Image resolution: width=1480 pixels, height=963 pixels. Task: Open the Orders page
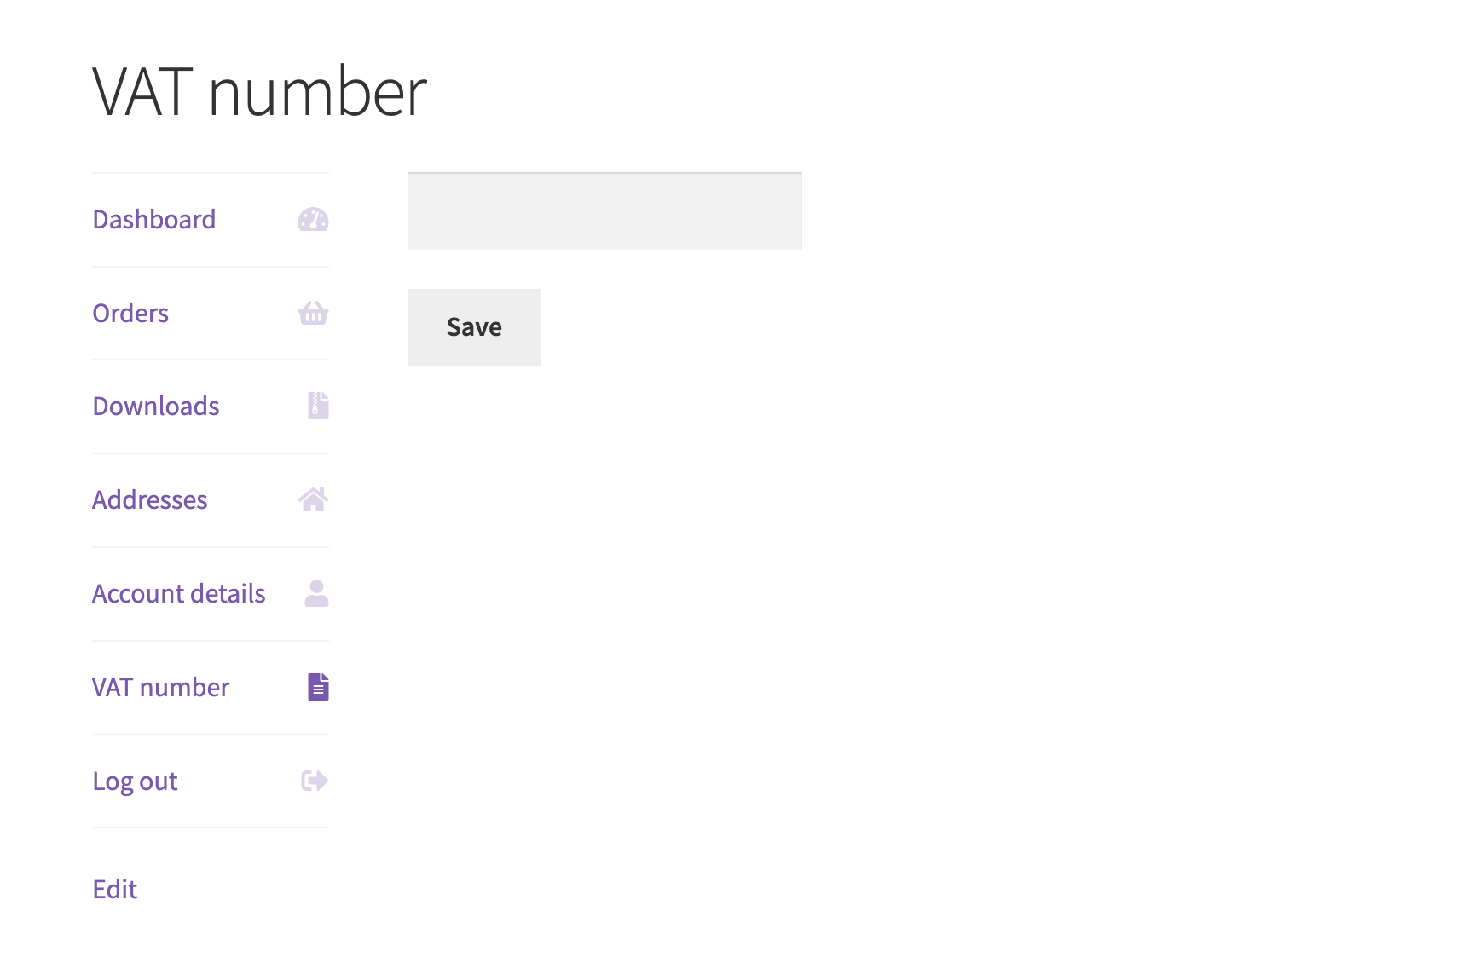click(130, 314)
